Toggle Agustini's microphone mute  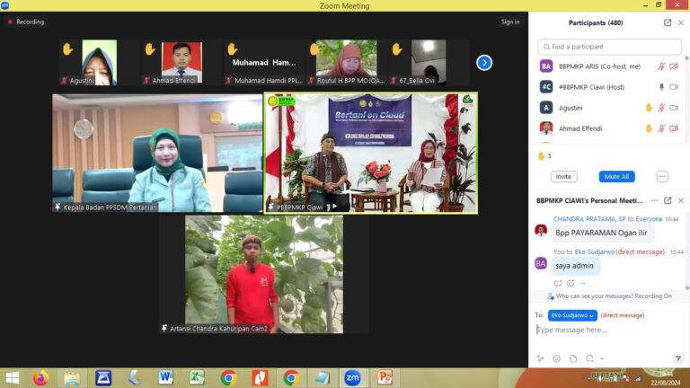(x=661, y=108)
